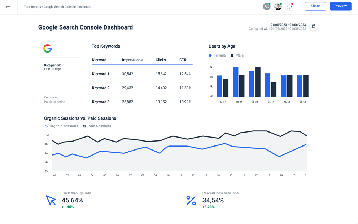Viewport: 358px width, 224px height.
Task: Click the back arrow in the top bar
Action: [8, 6]
